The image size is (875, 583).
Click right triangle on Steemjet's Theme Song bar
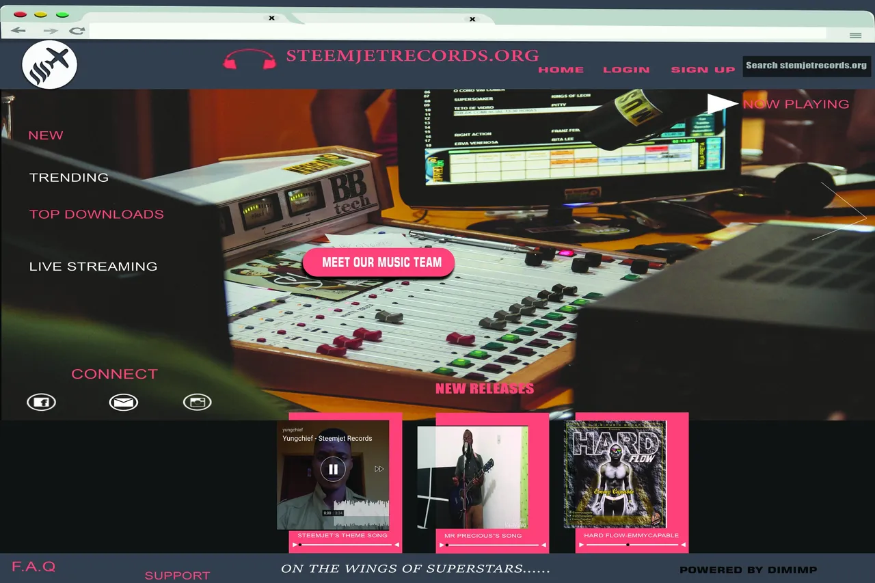pos(397,545)
